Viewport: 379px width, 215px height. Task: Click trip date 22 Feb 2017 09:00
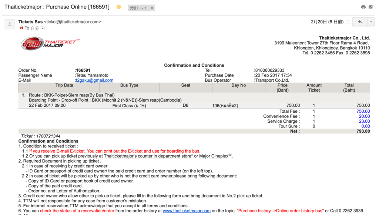click(47, 105)
